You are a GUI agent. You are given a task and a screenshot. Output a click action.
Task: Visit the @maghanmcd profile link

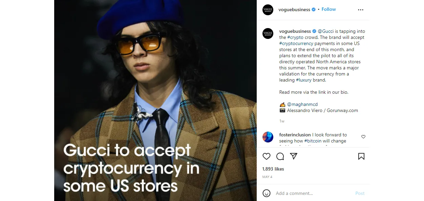click(302, 105)
